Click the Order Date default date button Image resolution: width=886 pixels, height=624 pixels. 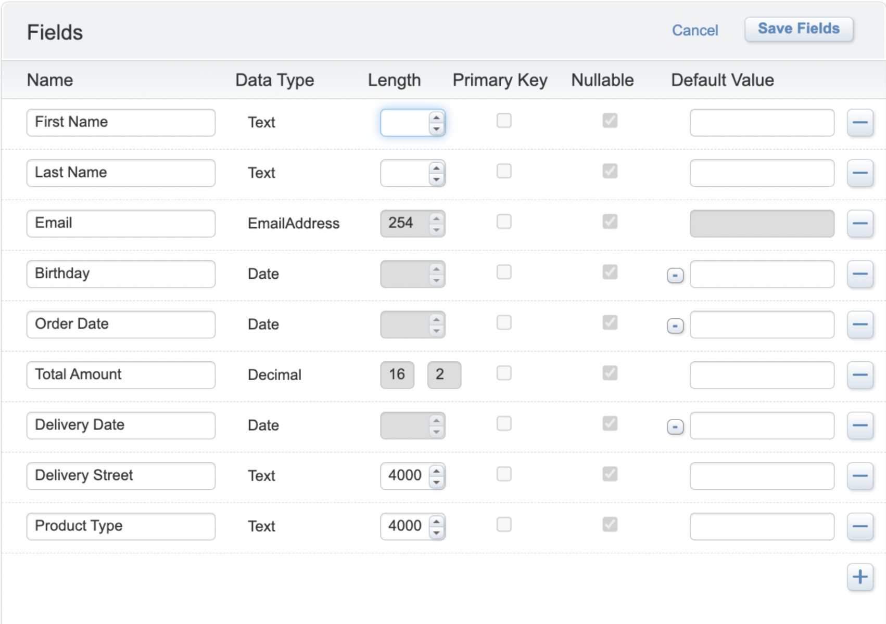(675, 326)
